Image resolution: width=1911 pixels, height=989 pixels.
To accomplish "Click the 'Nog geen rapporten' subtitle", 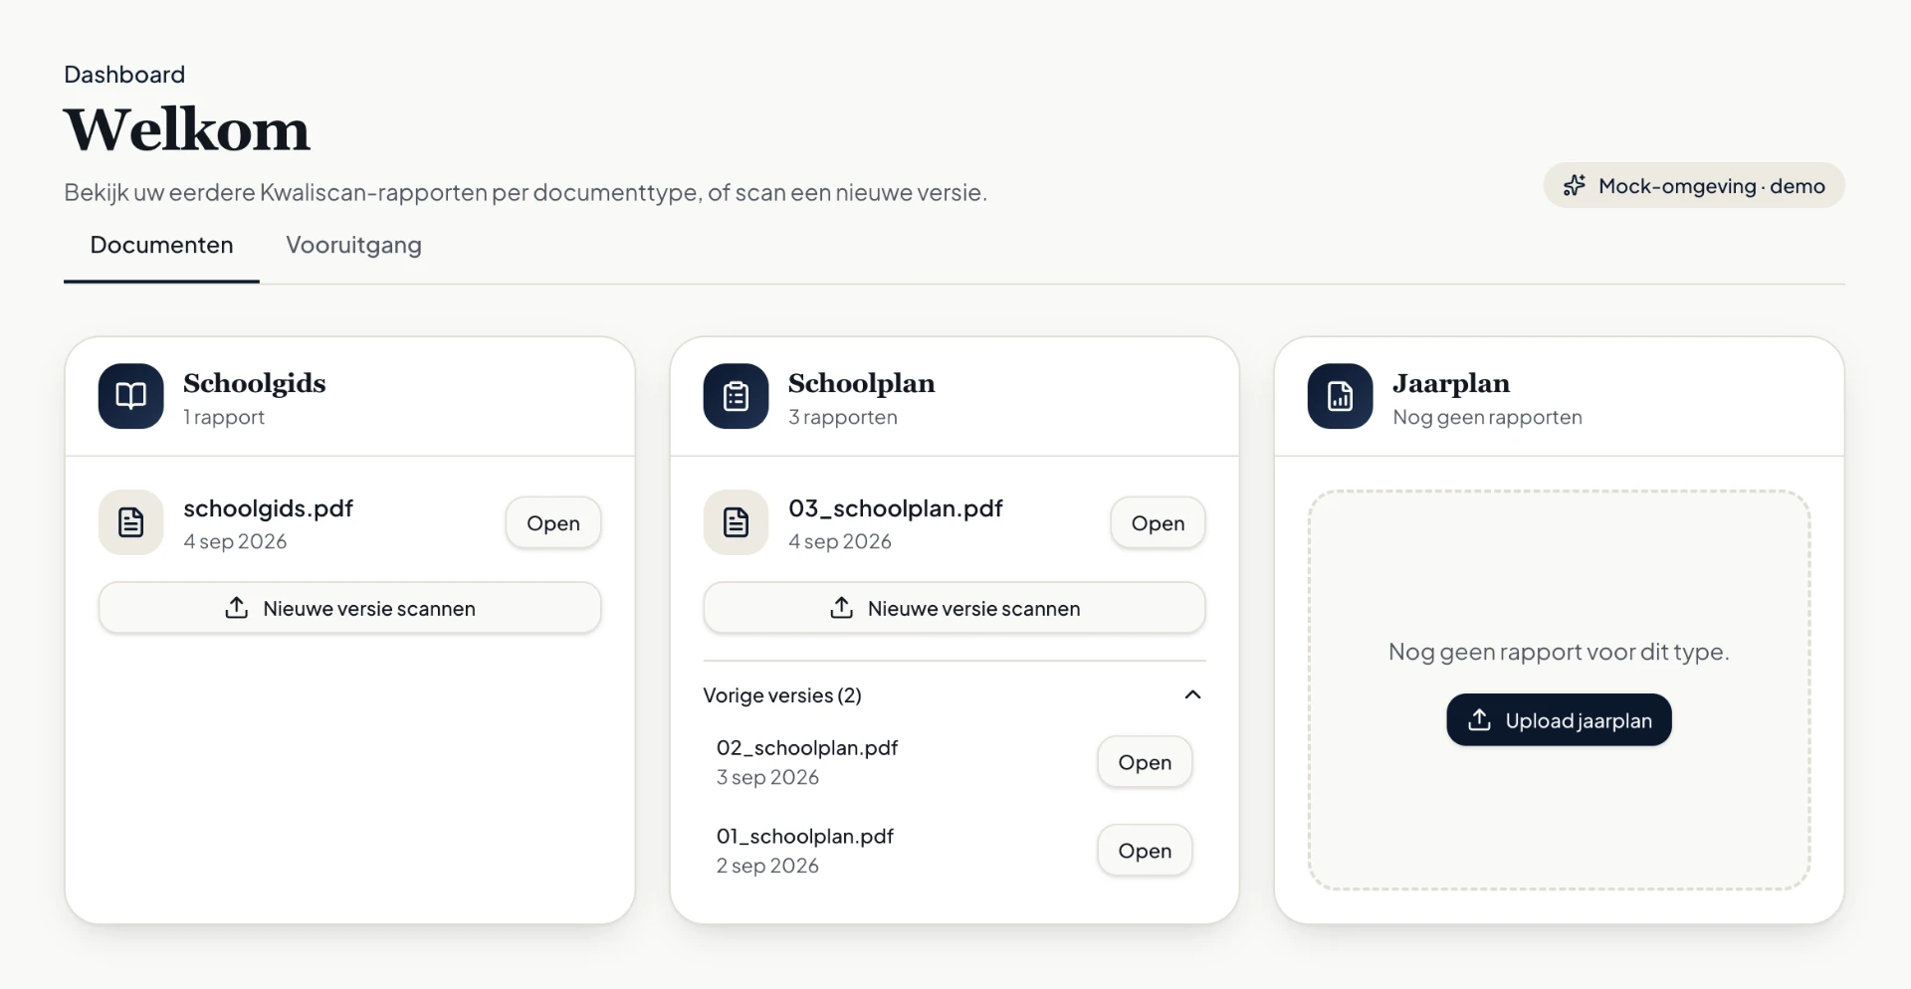I will click(x=1487, y=418).
